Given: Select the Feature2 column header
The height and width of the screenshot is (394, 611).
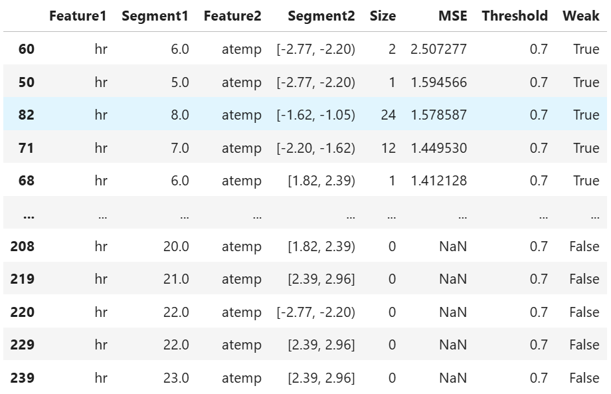Looking at the screenshot, I should [232, 16].
